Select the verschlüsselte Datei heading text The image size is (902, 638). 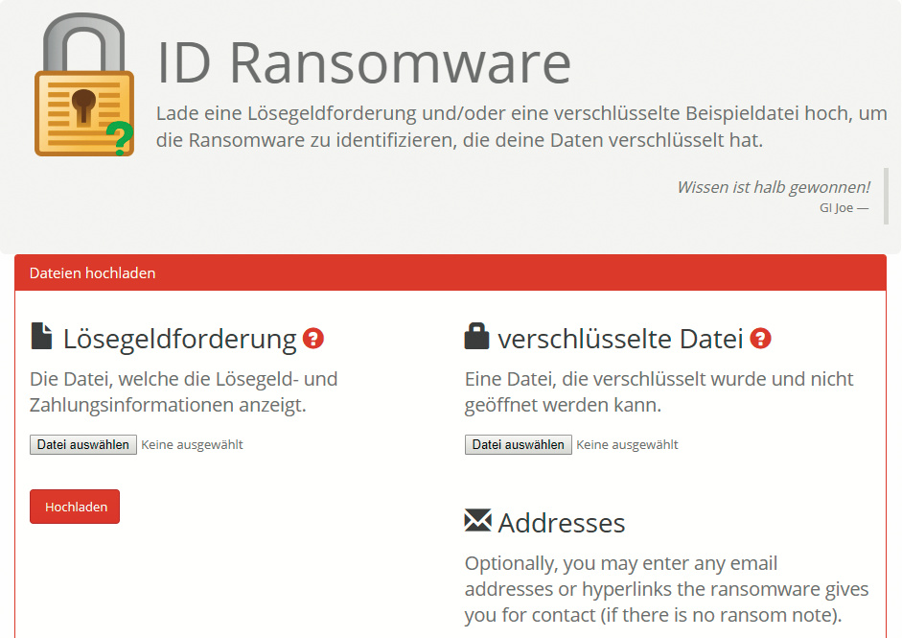pyautogui.click(x=620, y=339)
